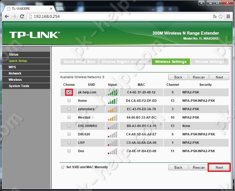The image size is (235, 191).
Task: Click MAC address C4-A8-1D-6A-A6-E7
Action: (141, 134)
